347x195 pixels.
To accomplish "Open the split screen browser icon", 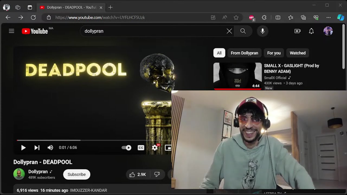I will coord(278,17).
